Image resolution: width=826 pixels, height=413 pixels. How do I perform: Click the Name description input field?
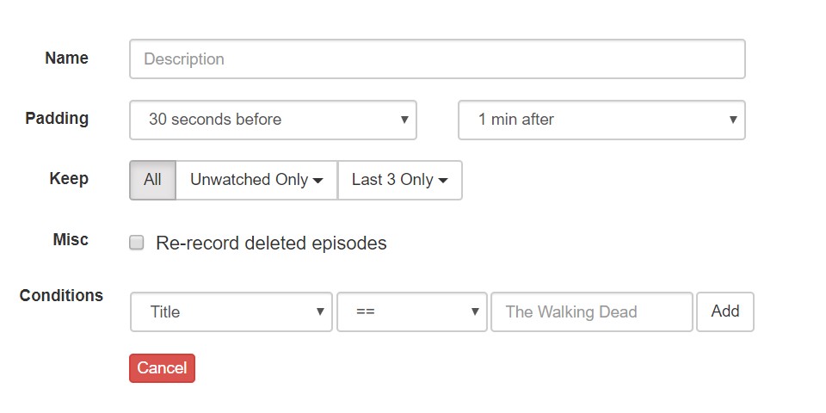(437, 59)
